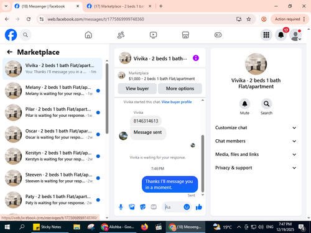Open Windows Start menu

coord(7,227)
